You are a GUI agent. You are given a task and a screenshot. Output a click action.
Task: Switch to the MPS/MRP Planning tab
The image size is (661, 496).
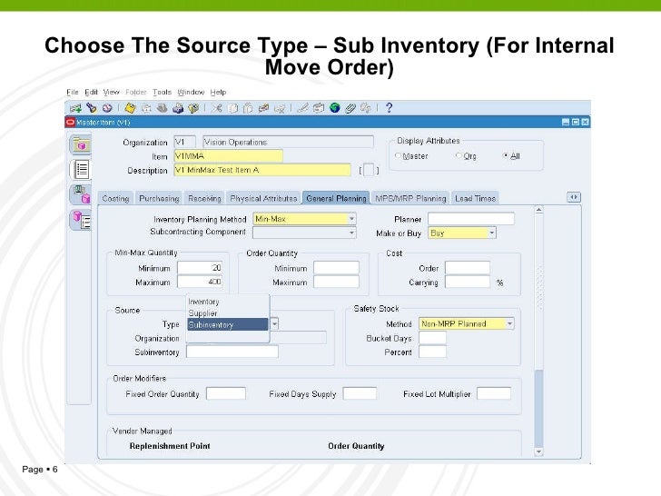pos(410,198)
